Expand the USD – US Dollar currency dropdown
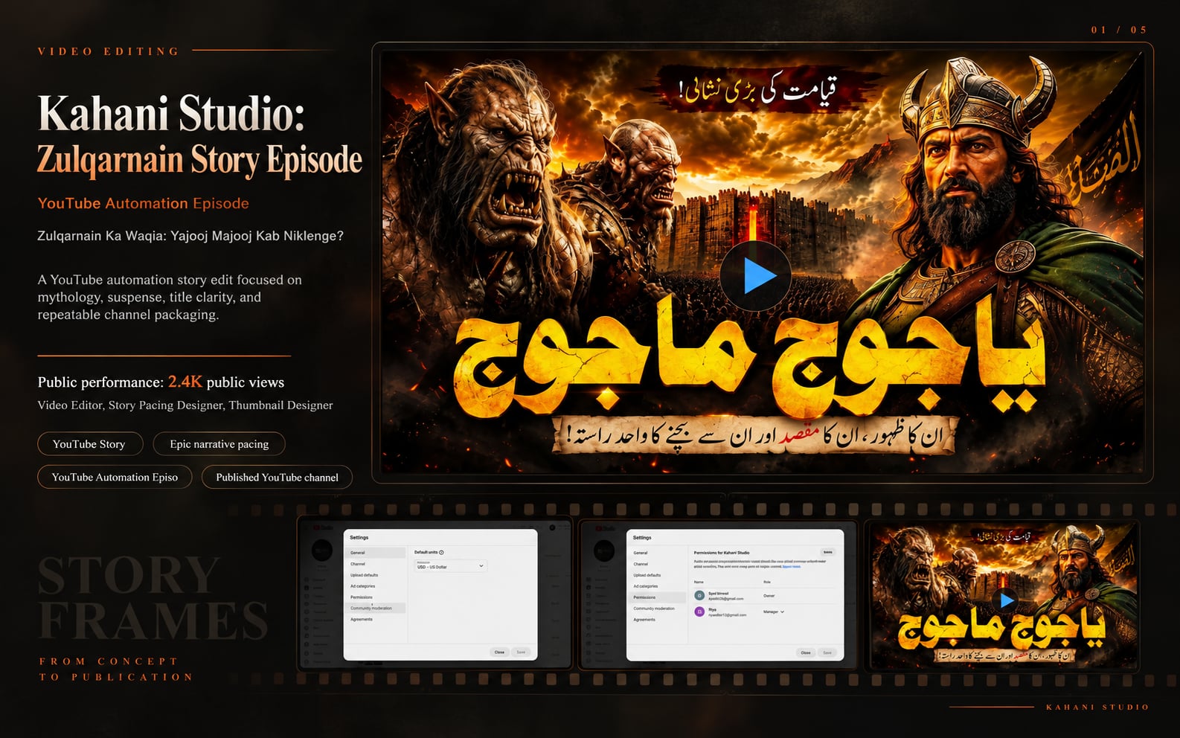Screen dimensions: 1180x738 click(450, 566)
